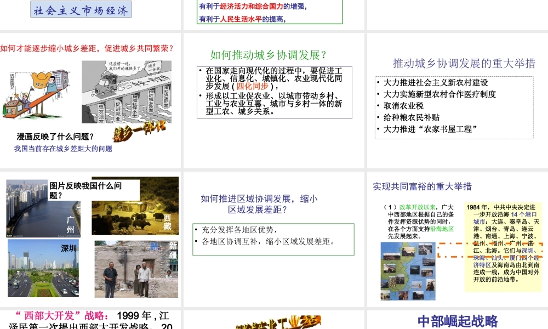This screenshot has width=548, height=329.
Task: Click the gold 城乡一体化 word-art graphic
Action: pos(139,131)
